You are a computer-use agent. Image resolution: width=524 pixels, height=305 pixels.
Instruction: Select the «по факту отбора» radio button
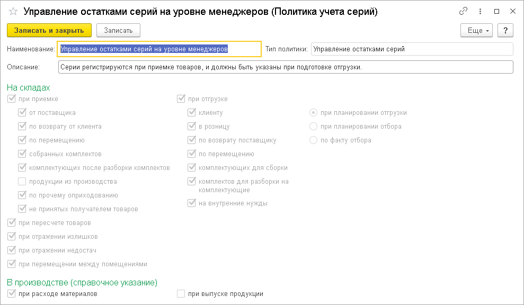pyautogui.click(x=313, y=140)
